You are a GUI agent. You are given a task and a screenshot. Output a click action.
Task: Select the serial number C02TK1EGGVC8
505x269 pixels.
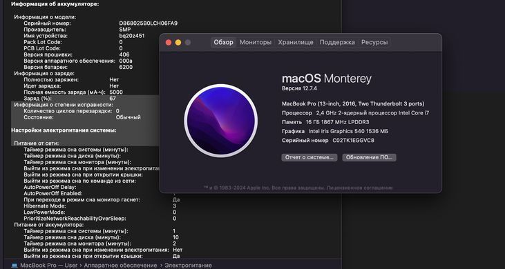click(x=353, y=141)
